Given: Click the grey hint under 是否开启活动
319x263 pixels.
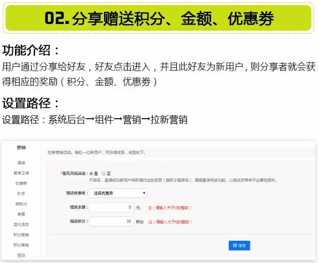Looking at the screenshot, I should click(183, 180).
